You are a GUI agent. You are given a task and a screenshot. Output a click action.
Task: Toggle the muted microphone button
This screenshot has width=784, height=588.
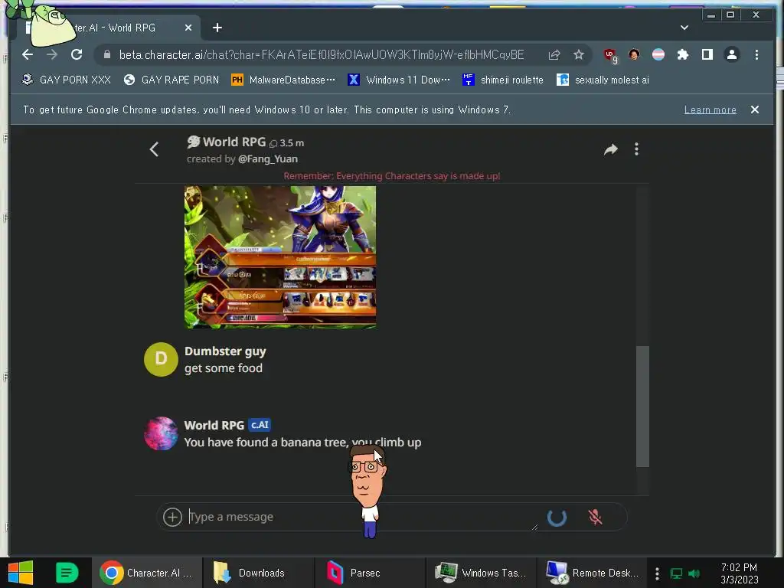point(595,517)
